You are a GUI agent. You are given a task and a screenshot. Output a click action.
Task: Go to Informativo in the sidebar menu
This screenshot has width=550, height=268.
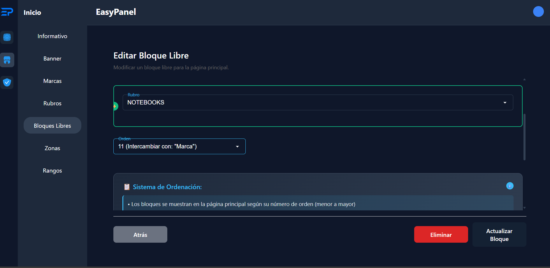click(52, 36)
